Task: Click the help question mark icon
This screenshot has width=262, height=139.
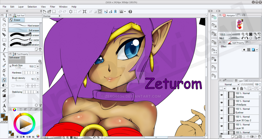Action: point(130,12)
